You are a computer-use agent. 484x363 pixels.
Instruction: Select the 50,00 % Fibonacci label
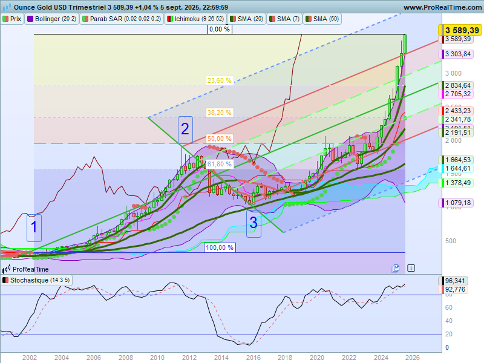[220, 139]
